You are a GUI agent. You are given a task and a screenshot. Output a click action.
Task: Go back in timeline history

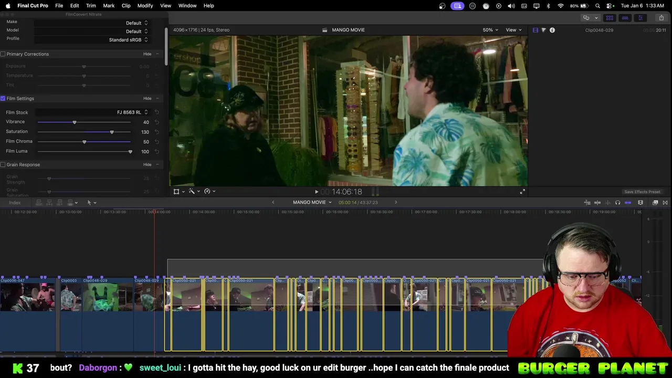coord(273,203)
